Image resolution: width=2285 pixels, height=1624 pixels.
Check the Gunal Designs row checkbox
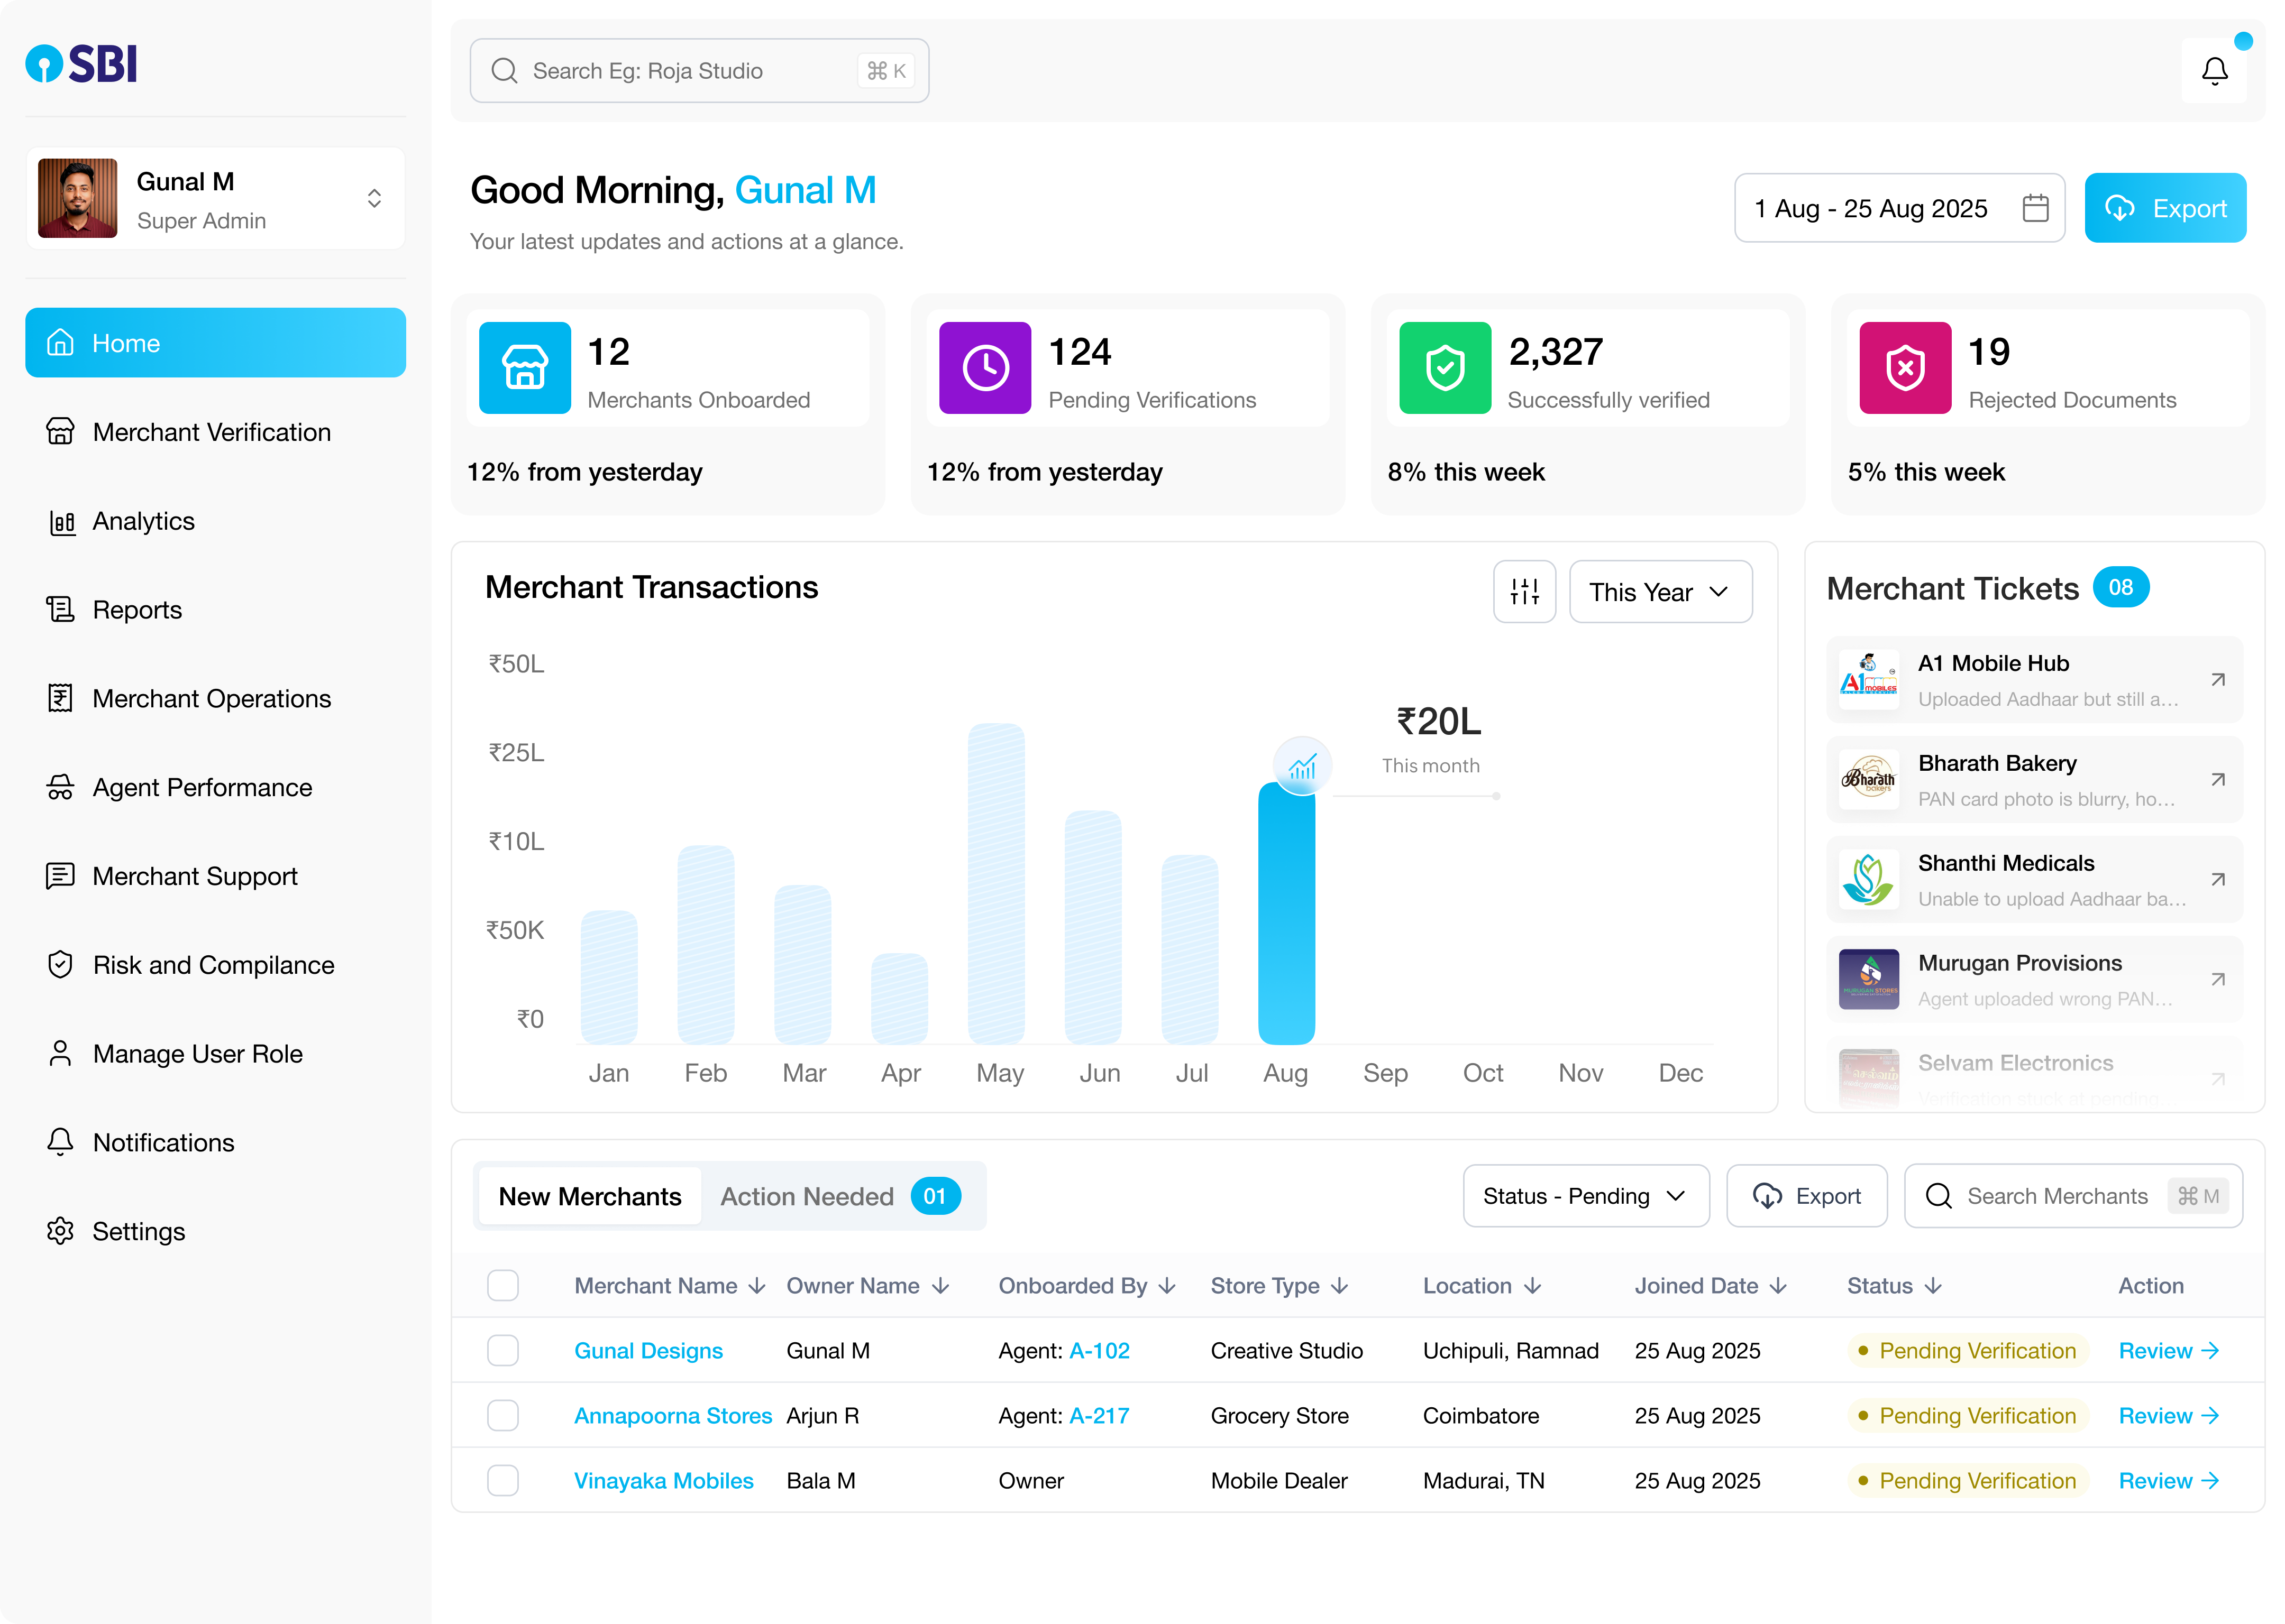(502, 1351)
